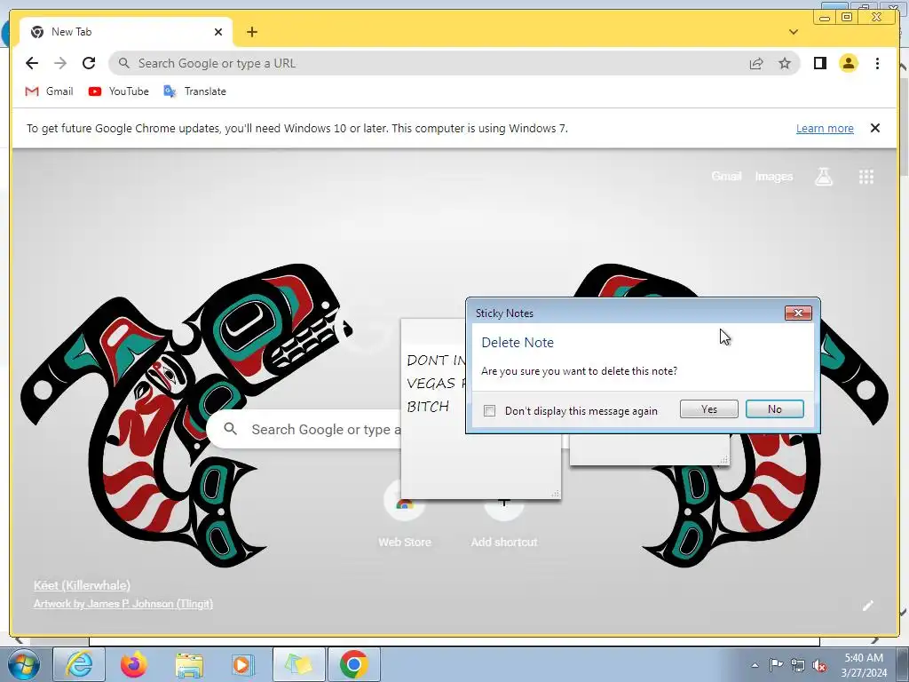Switch to Sticky Notes in the taskbar

298,664
